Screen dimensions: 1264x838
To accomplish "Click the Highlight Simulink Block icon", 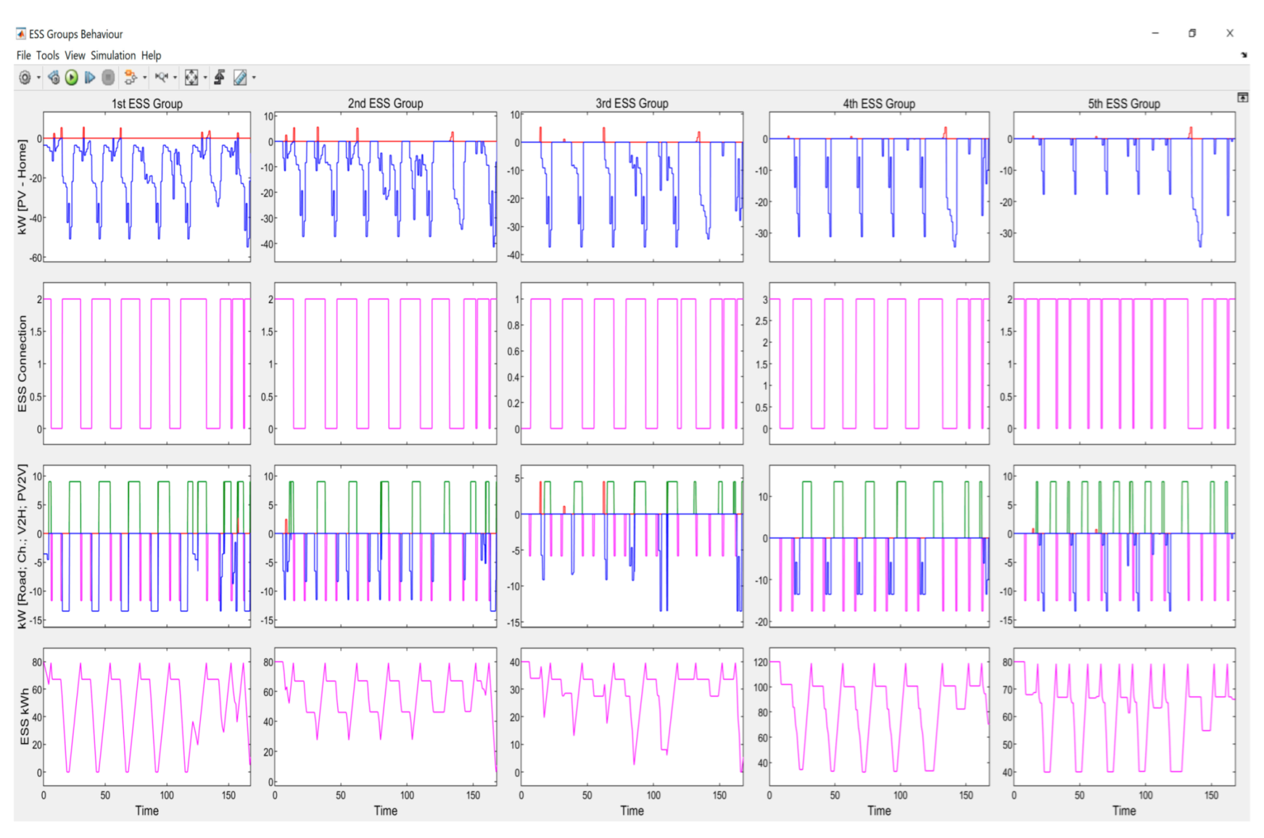I will click(130, 78).
